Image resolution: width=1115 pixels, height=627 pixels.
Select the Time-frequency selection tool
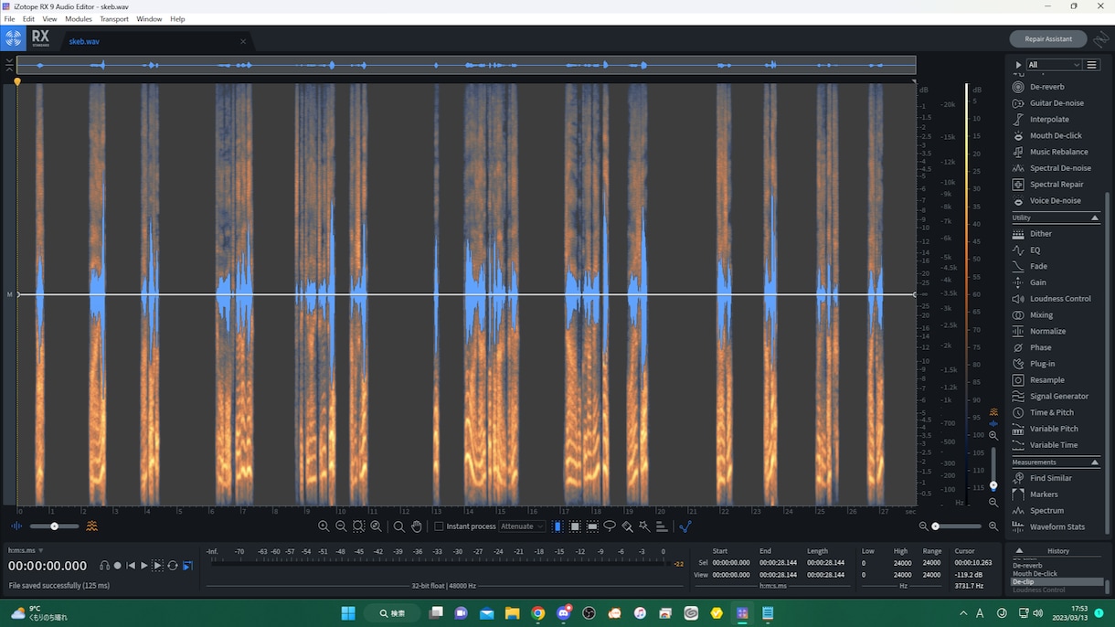(x=575, y=526)
